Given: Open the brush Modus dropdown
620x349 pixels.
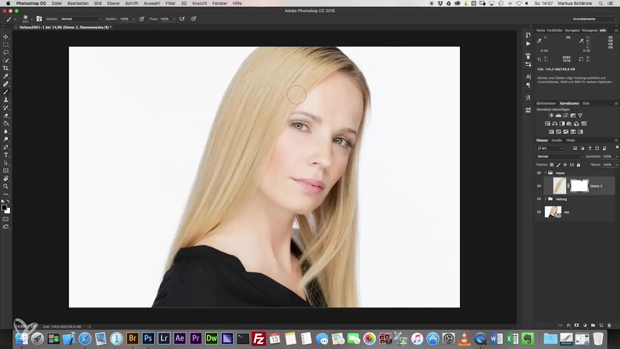Looking at the screenshot, I should (x=81, y=19).
